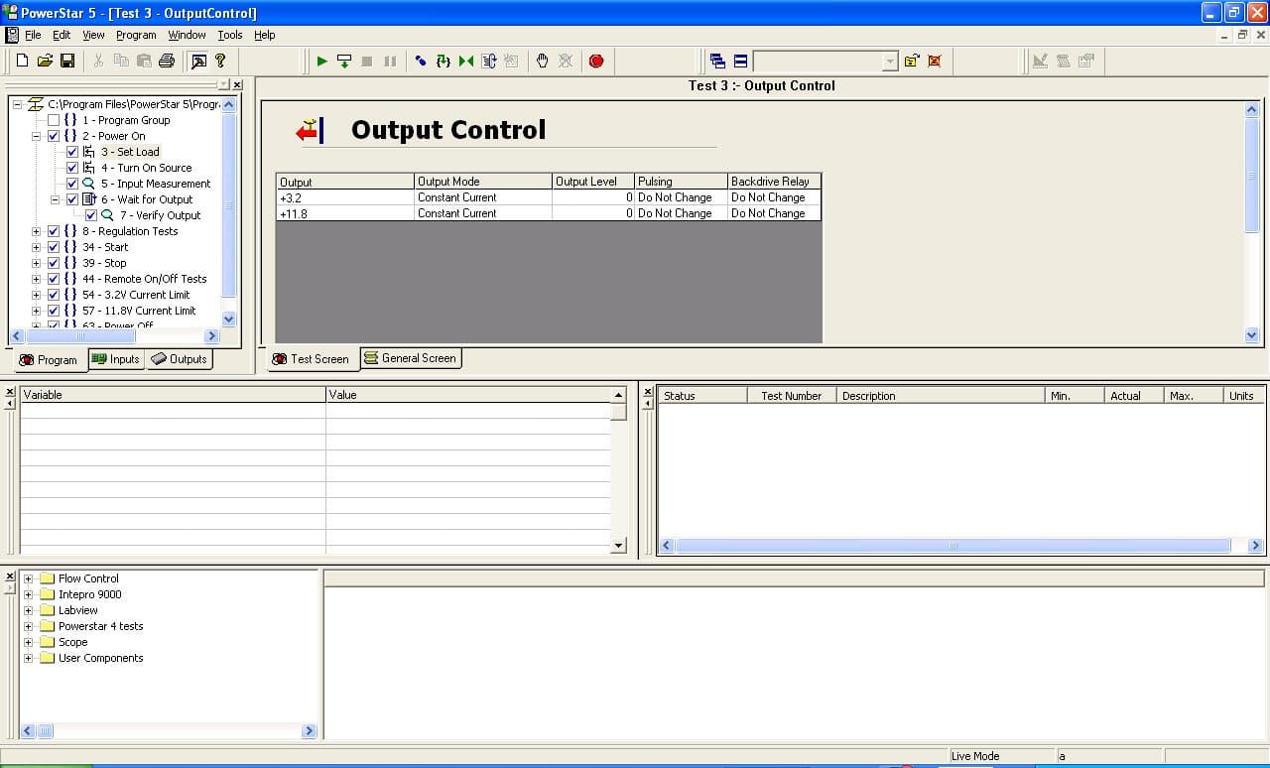Image resolution: width=1270 pixels, height=768 pixels.
Task: Save using the floppy disk icon
Action: tap(67, 61)
